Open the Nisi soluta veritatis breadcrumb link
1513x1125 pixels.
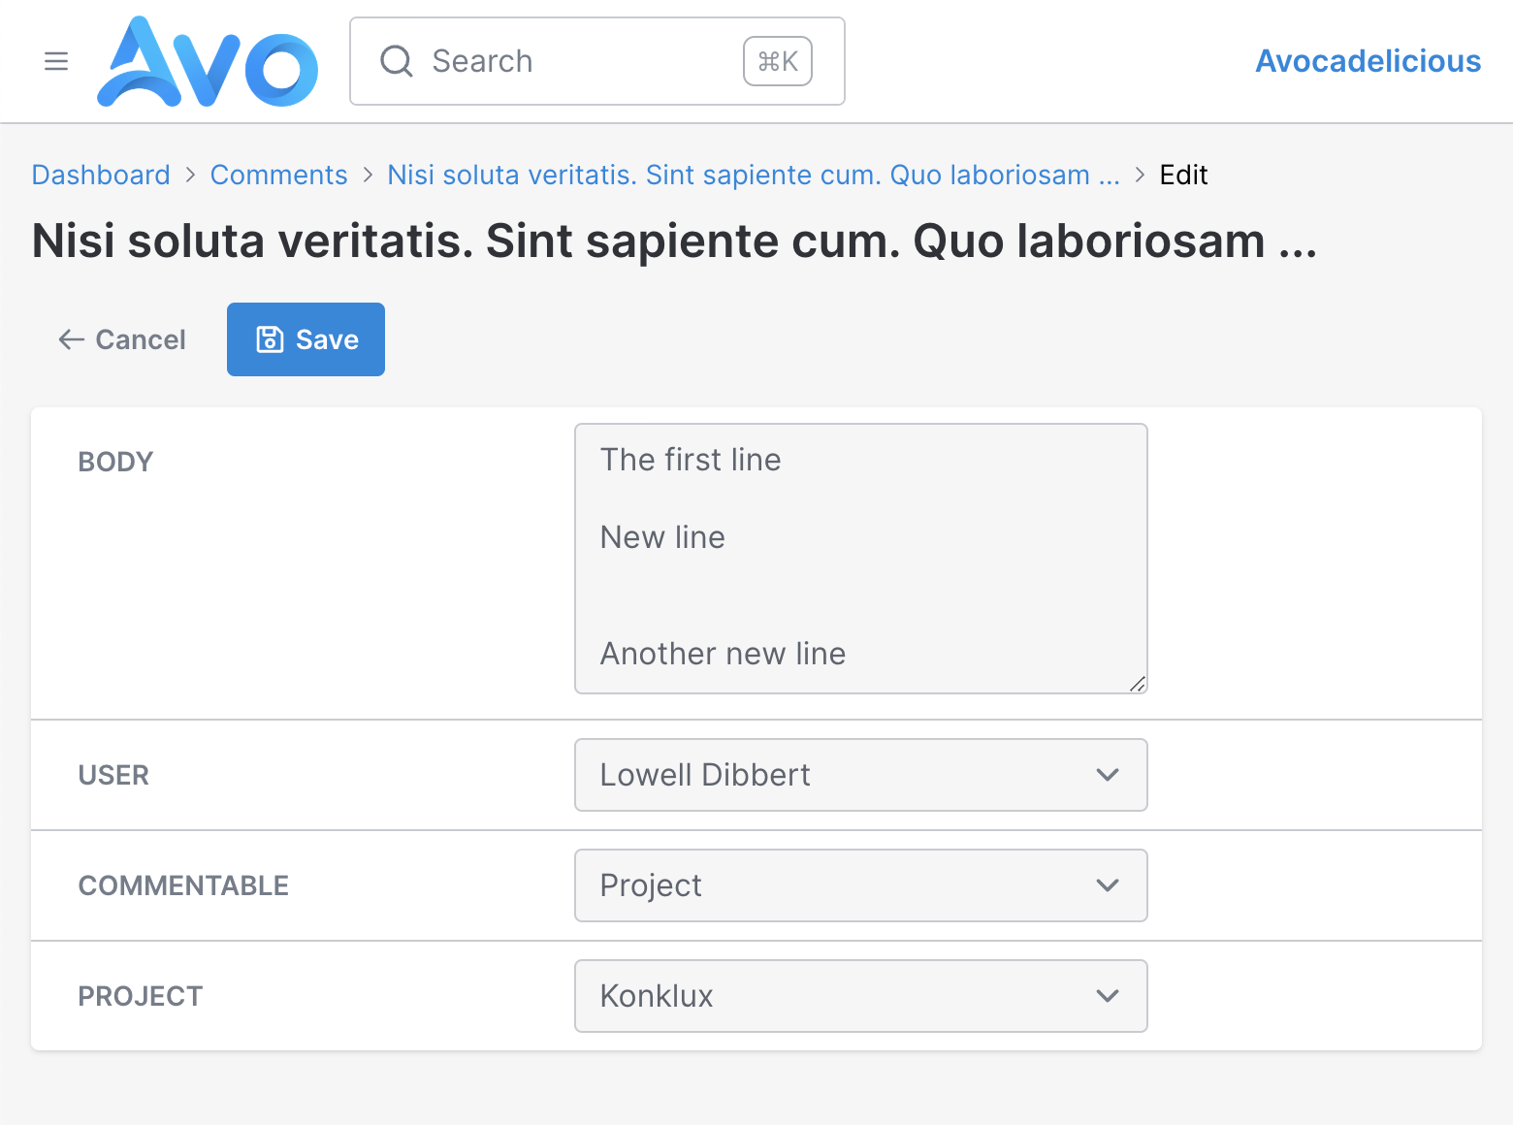754,175
